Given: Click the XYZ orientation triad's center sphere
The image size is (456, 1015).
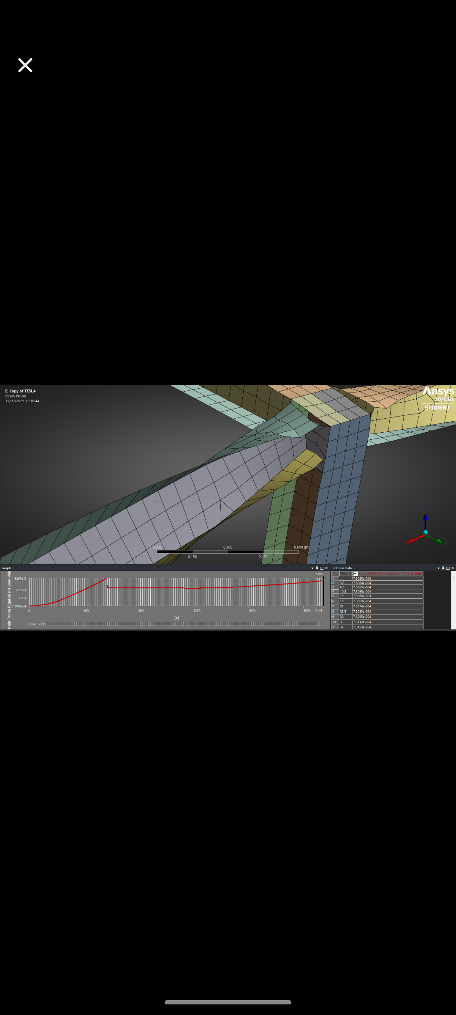Looking at the screenshot, I should pos(426,532).
